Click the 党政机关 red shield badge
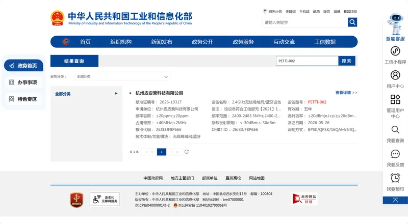 76,200
